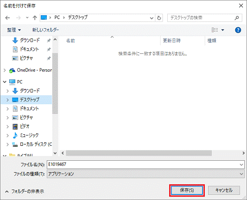Sort by the 名前 column header

coord(70,41)
